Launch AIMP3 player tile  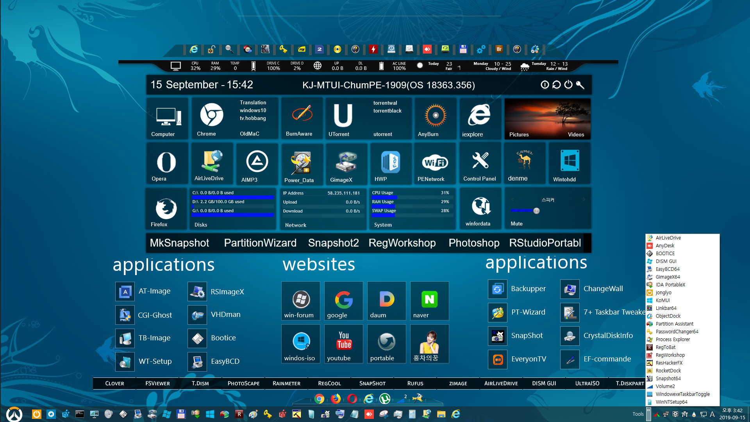(x=257, y=163)
